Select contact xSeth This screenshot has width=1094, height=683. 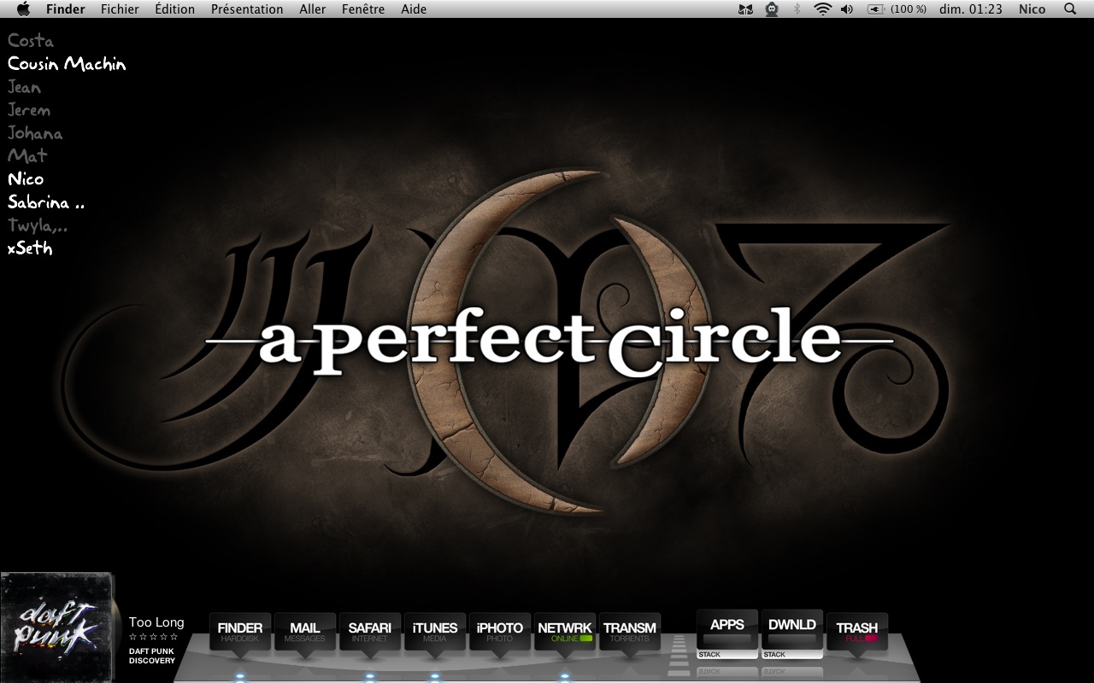click(x=30, y=248)
